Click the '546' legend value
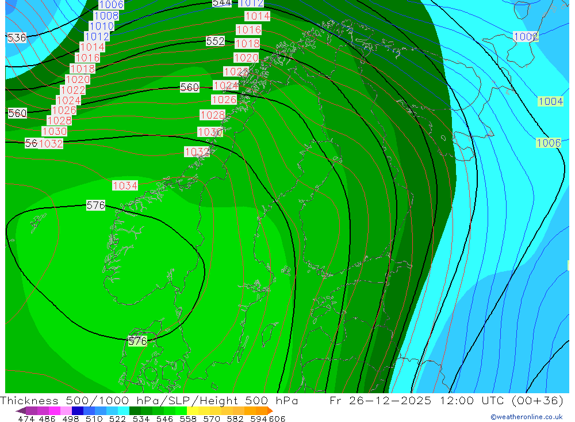 pos(164,419)
